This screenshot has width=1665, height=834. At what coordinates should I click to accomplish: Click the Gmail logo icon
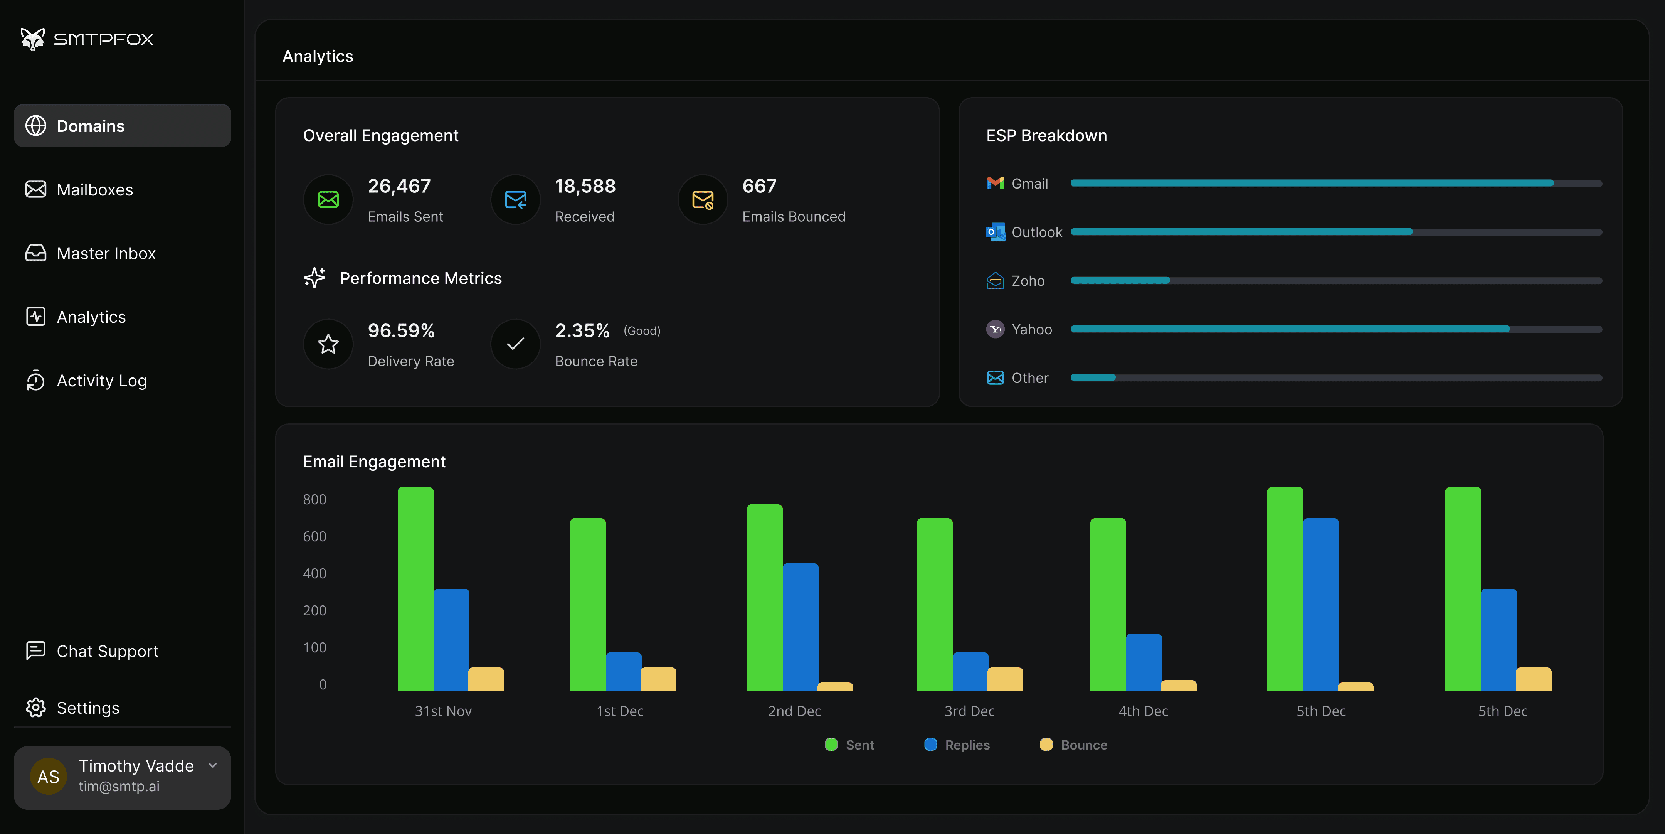(x=996, y=184)
